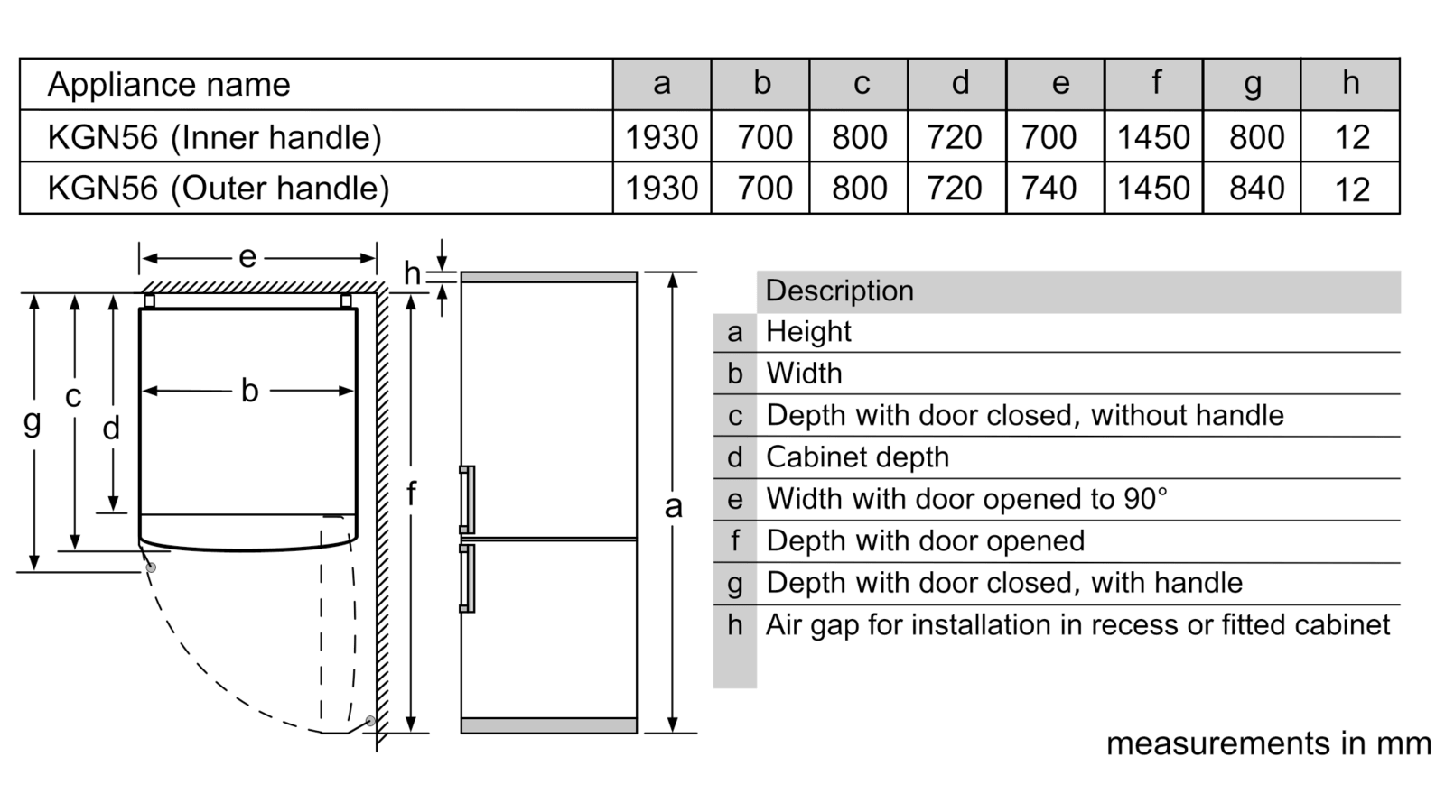Viewport: 1445px width, 812px height.
Task: Select the 'Height' description row
Action: pos(1057,332)
